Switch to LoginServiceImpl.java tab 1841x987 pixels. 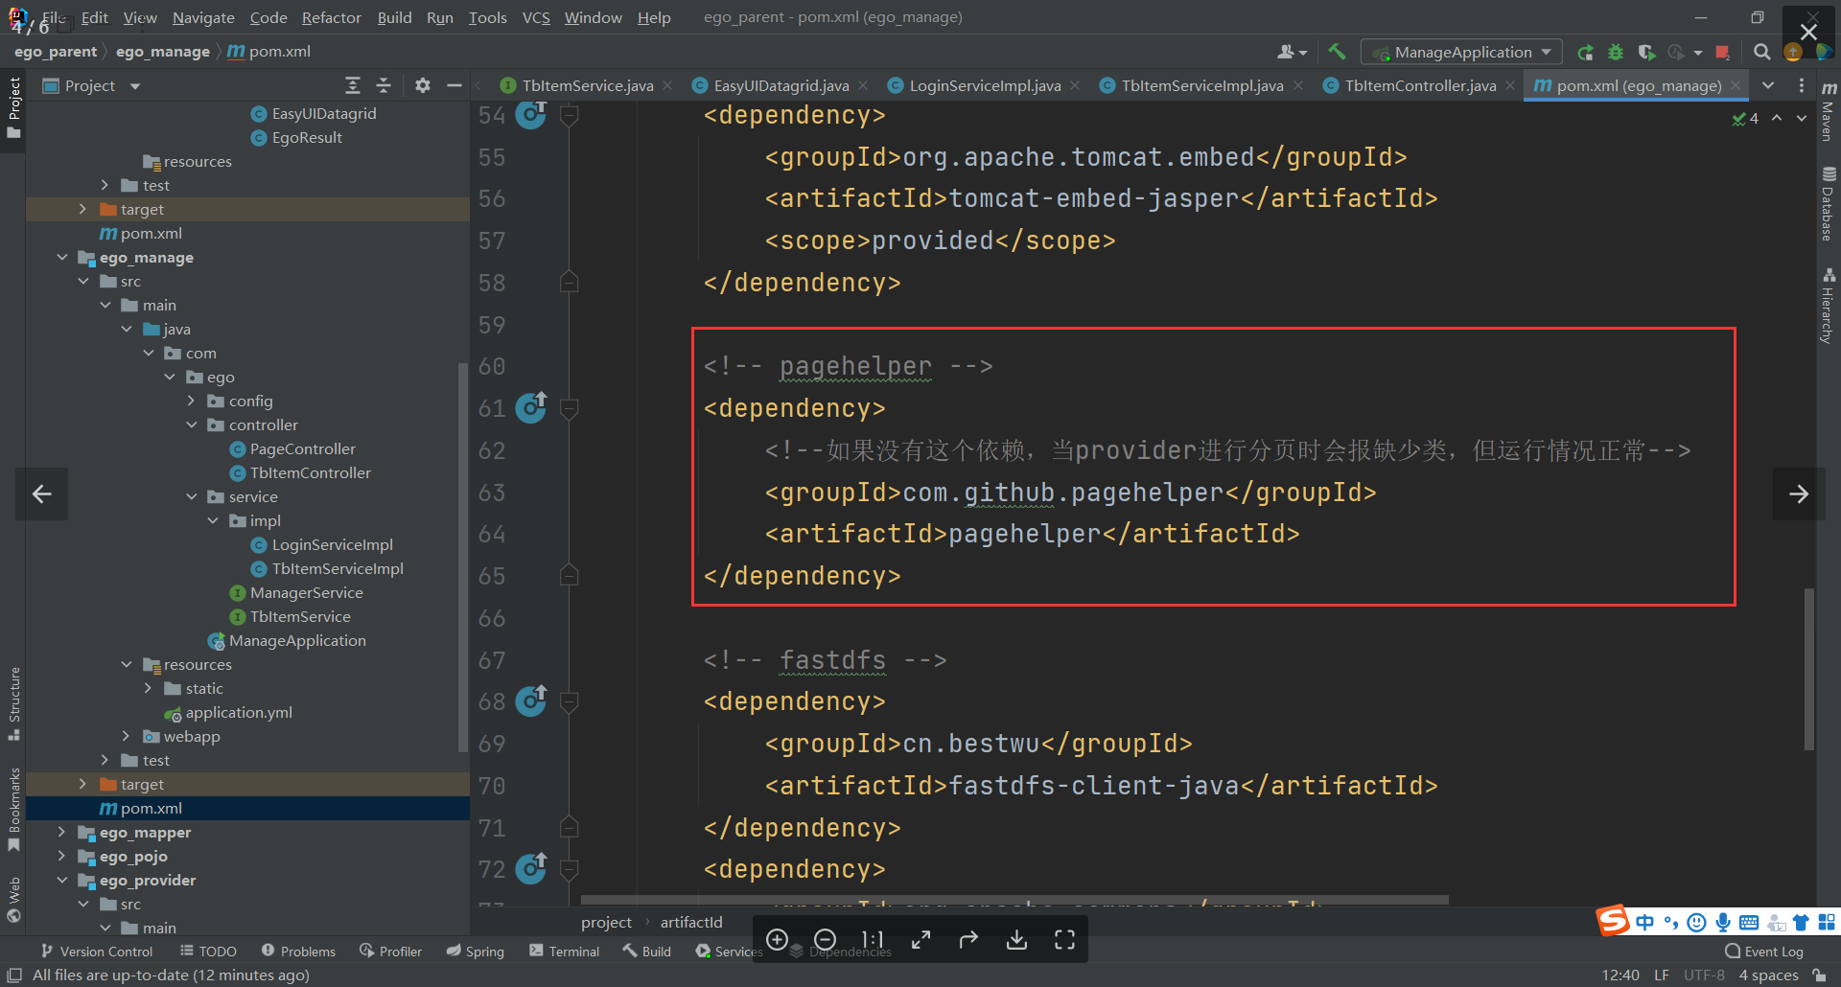[x=985, y=85]
